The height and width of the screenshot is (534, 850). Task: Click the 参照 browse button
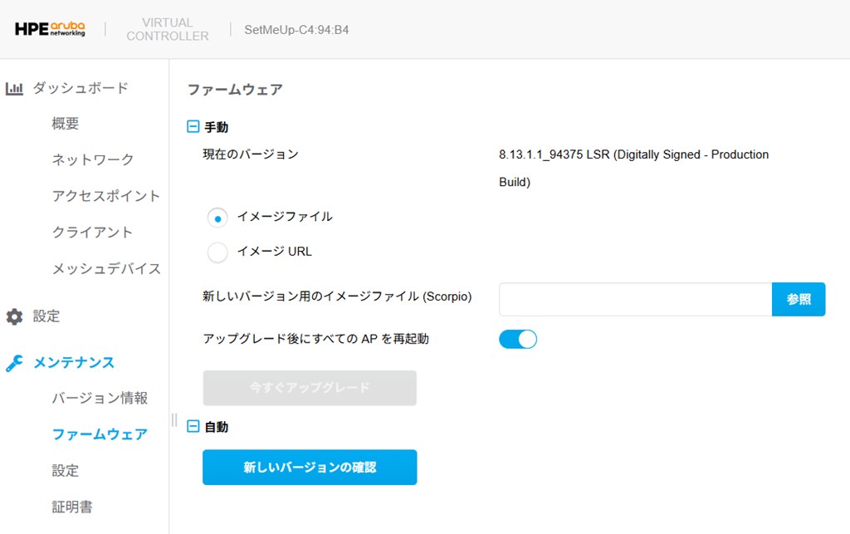799,300
